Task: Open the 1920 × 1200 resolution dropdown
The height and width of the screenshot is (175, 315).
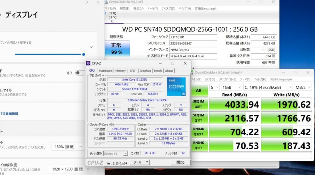Action: [x=70, y=169]
